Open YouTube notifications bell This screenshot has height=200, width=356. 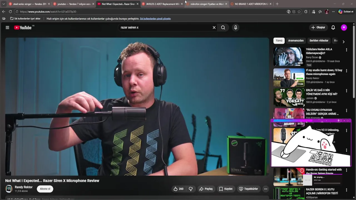tap(333, 27)
